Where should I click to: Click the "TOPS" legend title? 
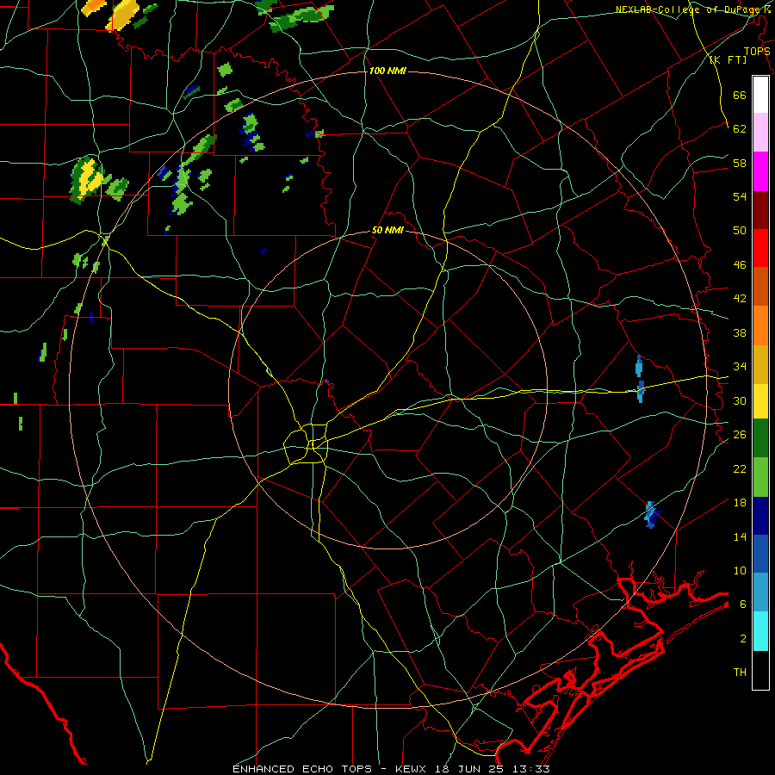[757, 52]
